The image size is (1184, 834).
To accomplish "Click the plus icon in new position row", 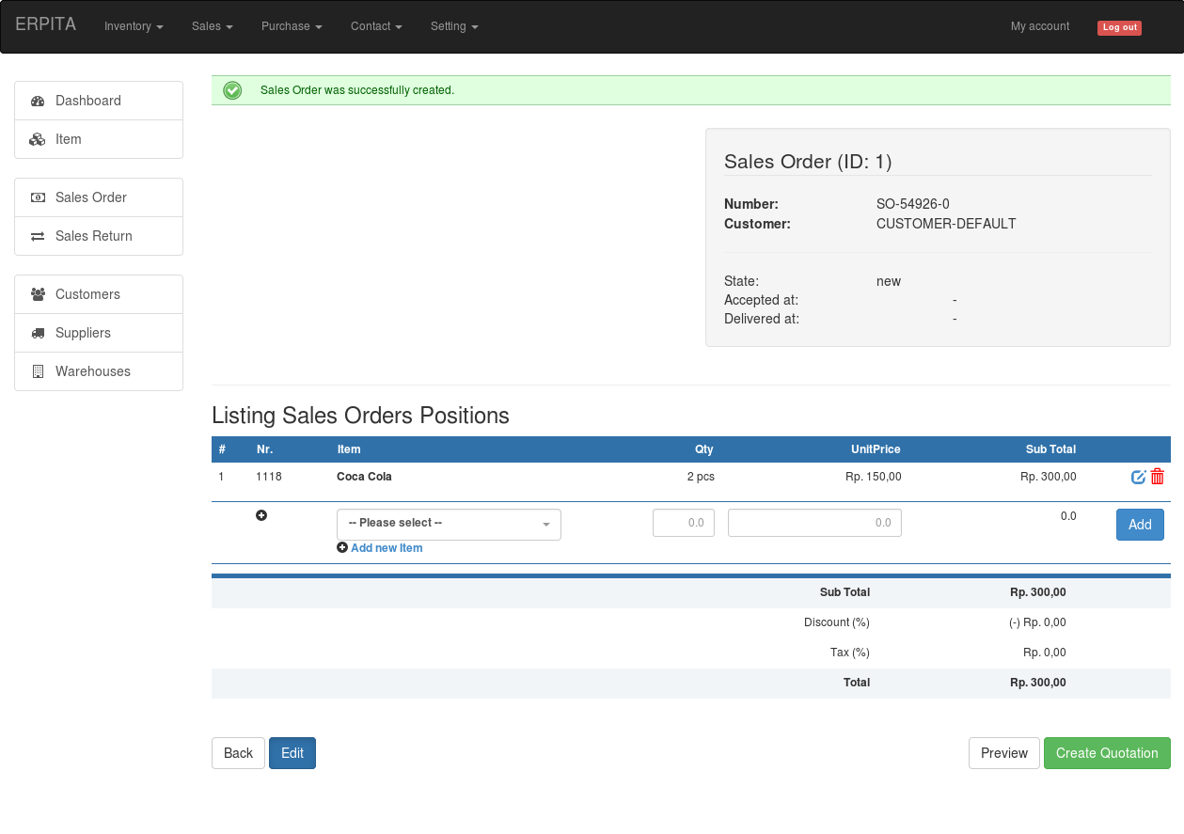I will [261, 515].
